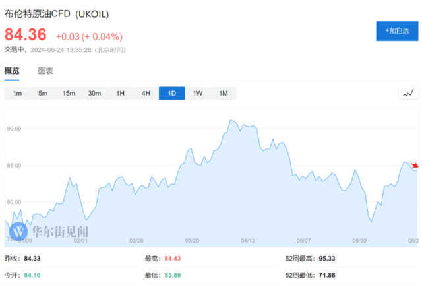Select the 4H interval

pos(146,93)
